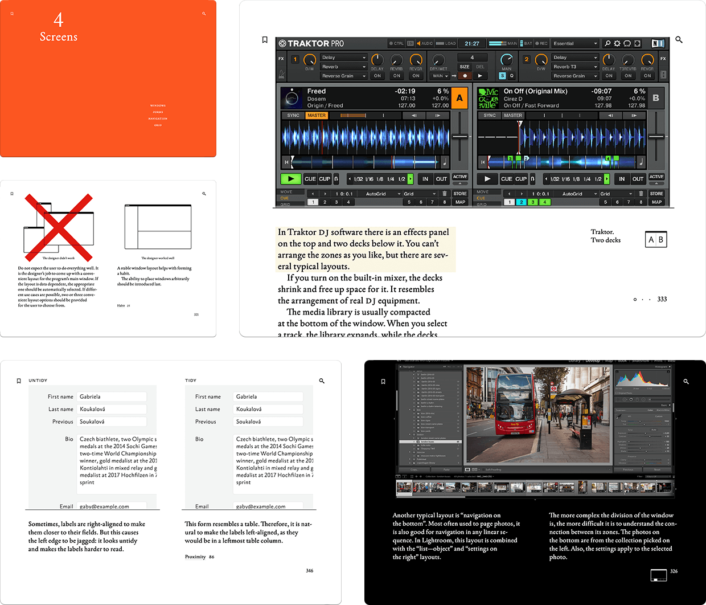Screen dimensions: 706x605
Task: Open the Essential preset dropdown
Action: tap(576, 43)
